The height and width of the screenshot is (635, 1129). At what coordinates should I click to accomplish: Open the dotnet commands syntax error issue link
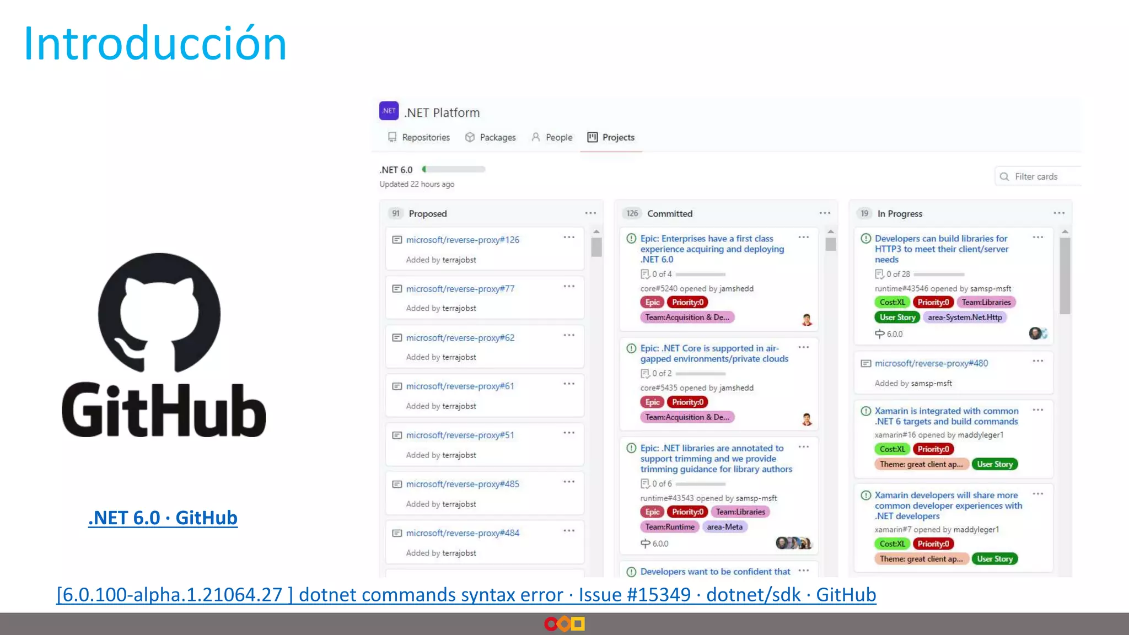coord(466,595)
